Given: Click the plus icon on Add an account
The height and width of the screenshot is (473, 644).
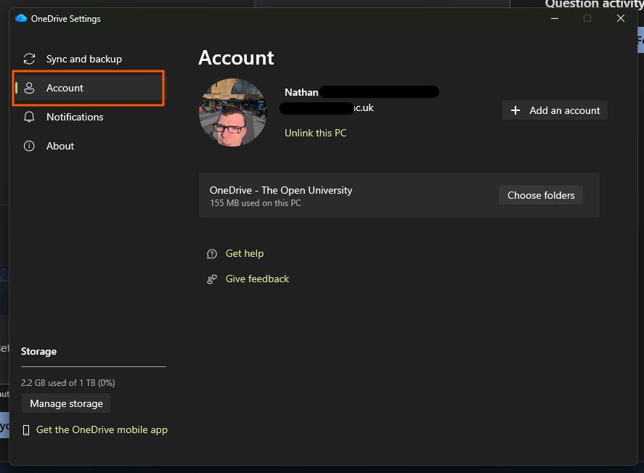Looking at the screenshot, I should pos(515,110).
